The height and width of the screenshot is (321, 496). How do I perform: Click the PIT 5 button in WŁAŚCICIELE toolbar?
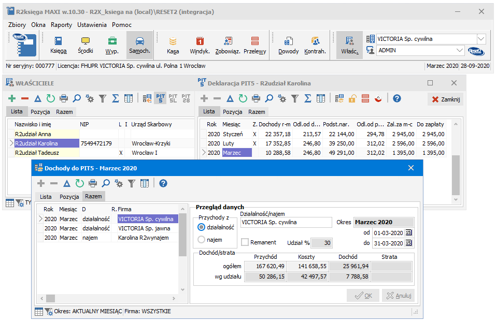click(x=160, y=98)
